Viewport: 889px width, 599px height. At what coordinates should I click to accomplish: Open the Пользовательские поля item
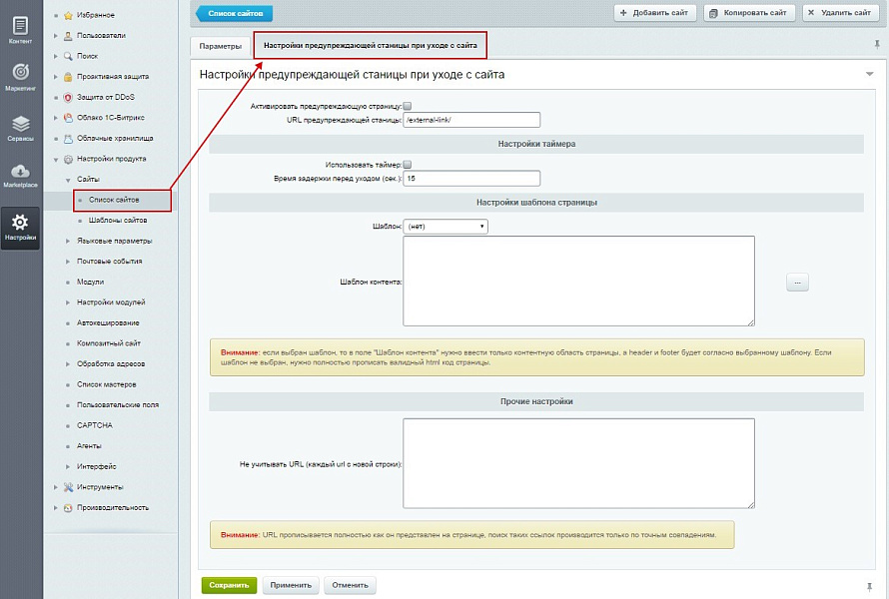click(x=118, y=404)
